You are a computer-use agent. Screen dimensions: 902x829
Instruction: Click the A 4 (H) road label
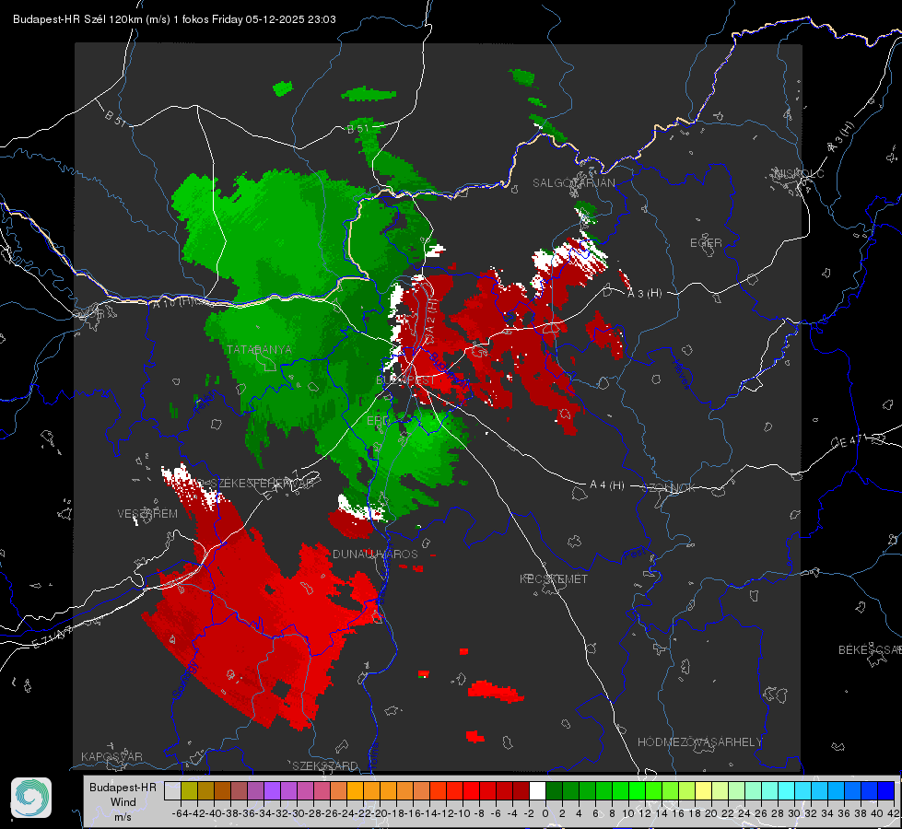pos(607,485)
